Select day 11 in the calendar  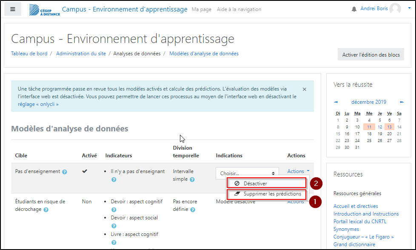(369, 127)
